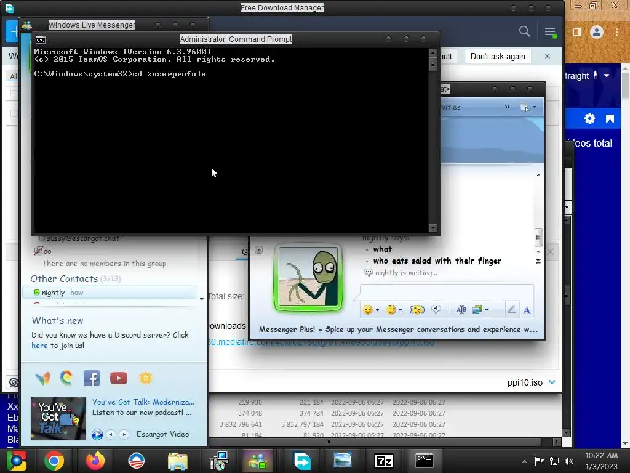This screenshot has width=630, height=473.
Task: Select contact nightly in Other Contacts
Action: pyautogui.click(x=110, y=293)
